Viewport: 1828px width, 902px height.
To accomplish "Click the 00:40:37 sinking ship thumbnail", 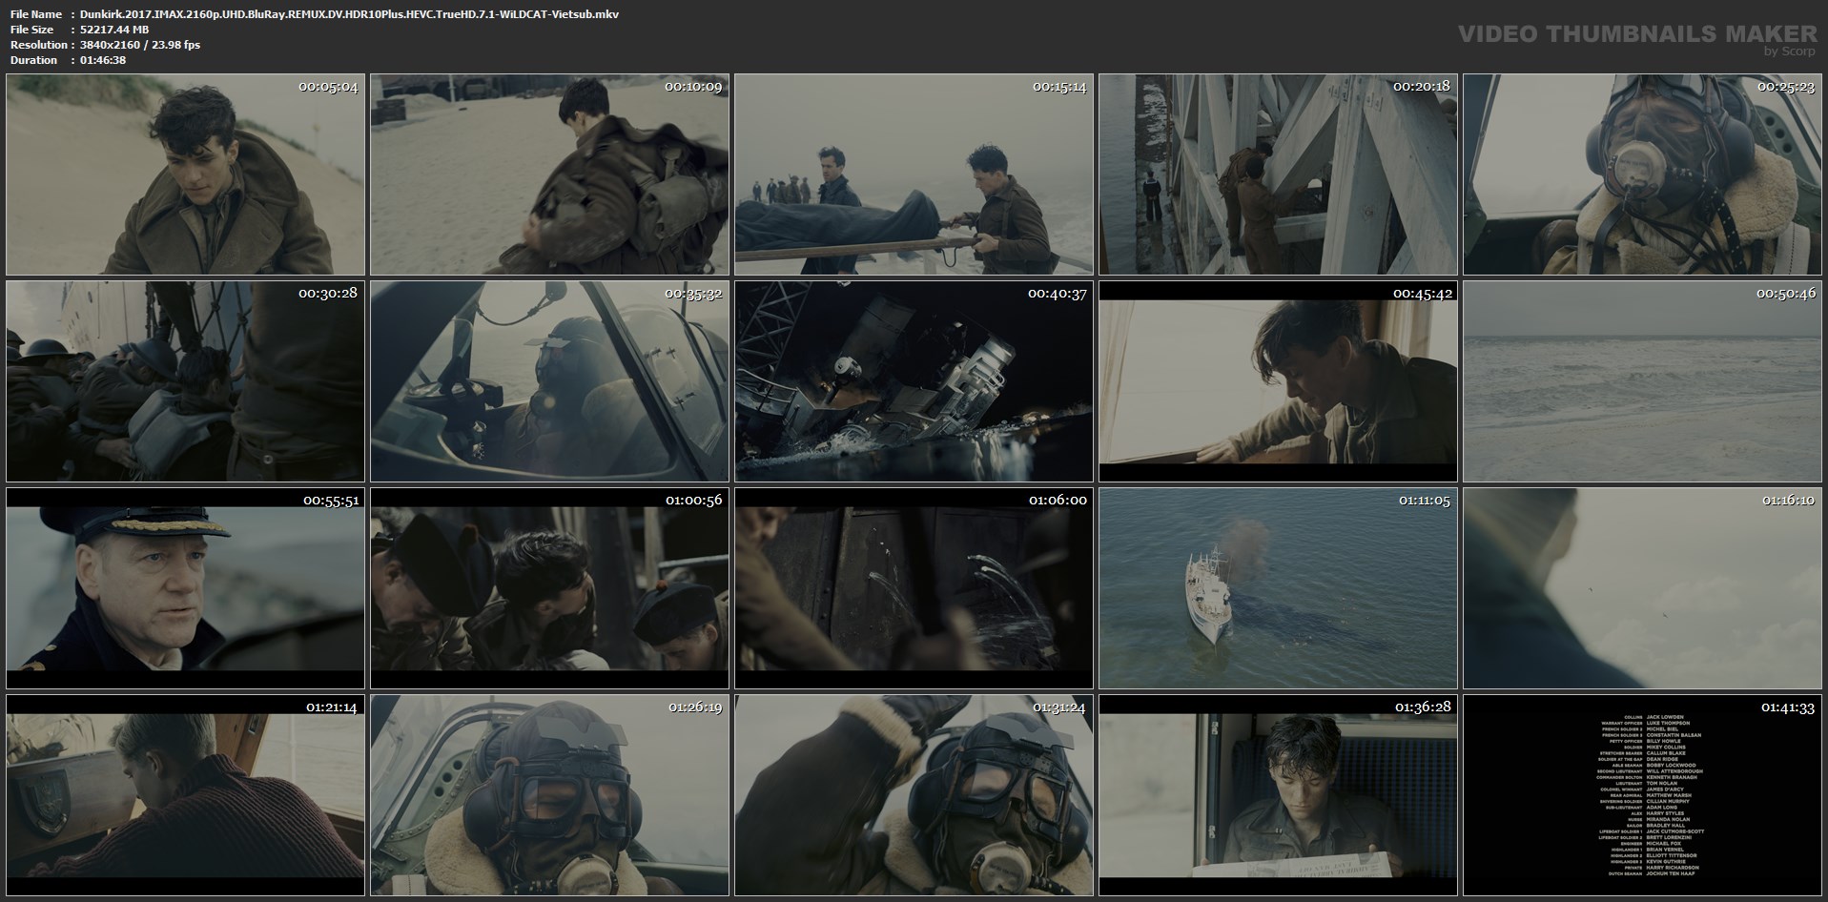I will 914,381.
